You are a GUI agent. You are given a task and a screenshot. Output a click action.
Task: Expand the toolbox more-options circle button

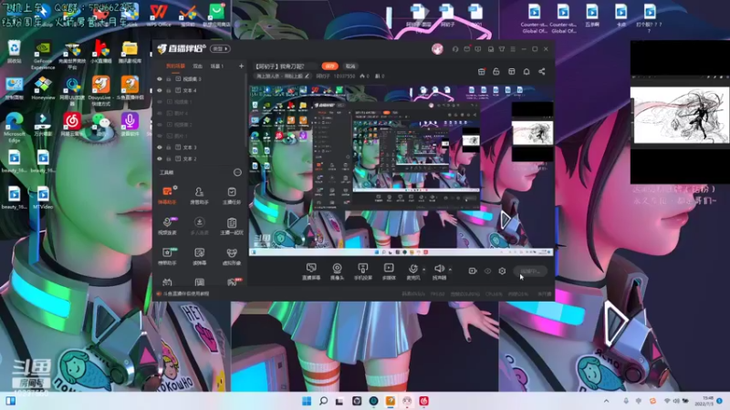point(237,172)
